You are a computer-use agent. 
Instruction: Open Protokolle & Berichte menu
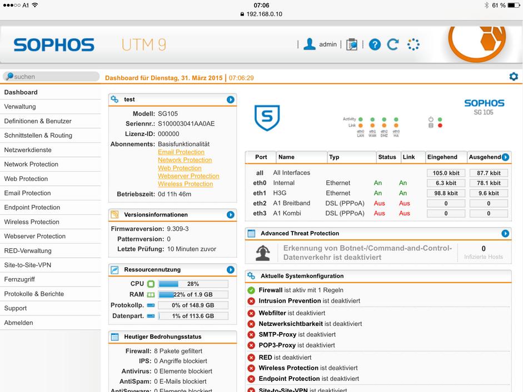pyautogui.click(x=51, y=294)
